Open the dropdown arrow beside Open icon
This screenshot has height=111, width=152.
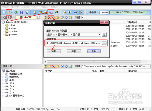pos(12,13)
